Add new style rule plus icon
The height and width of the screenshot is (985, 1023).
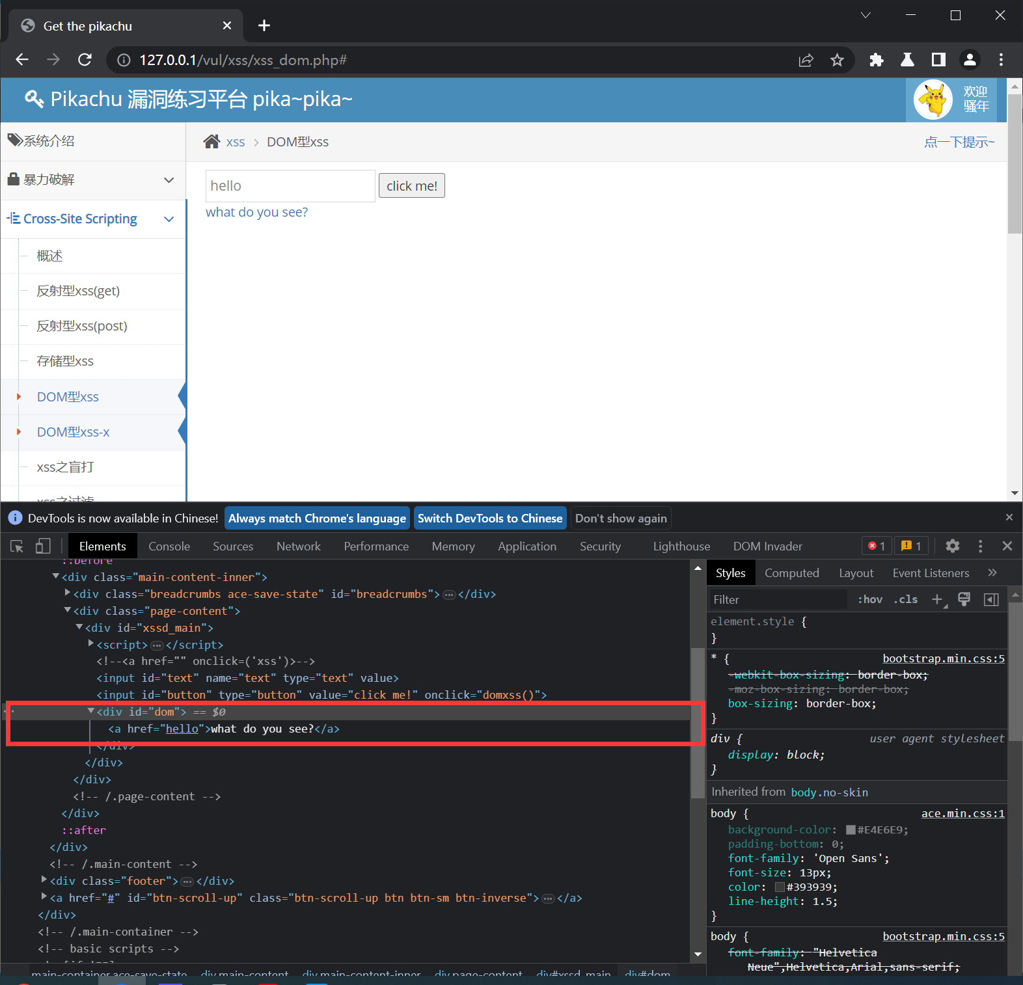[937, 600]
